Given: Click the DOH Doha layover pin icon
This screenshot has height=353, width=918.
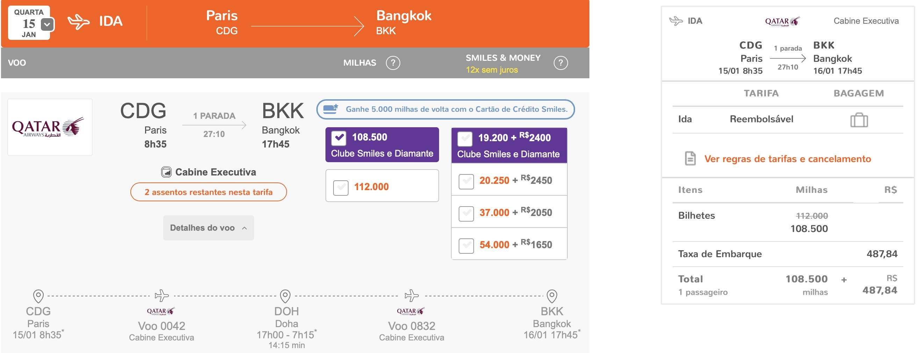Looking at the screenshot, I should 286,296.
